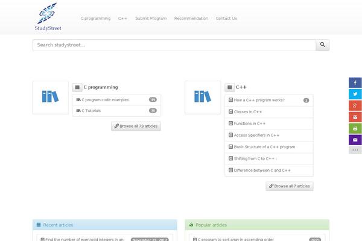Image resolution: width=362 pixels, height=241 pixels.
Task: Open the C++ category heading
Action: (241, 87)
